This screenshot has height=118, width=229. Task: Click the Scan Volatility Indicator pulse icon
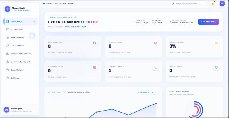click(x=49, y=93)
